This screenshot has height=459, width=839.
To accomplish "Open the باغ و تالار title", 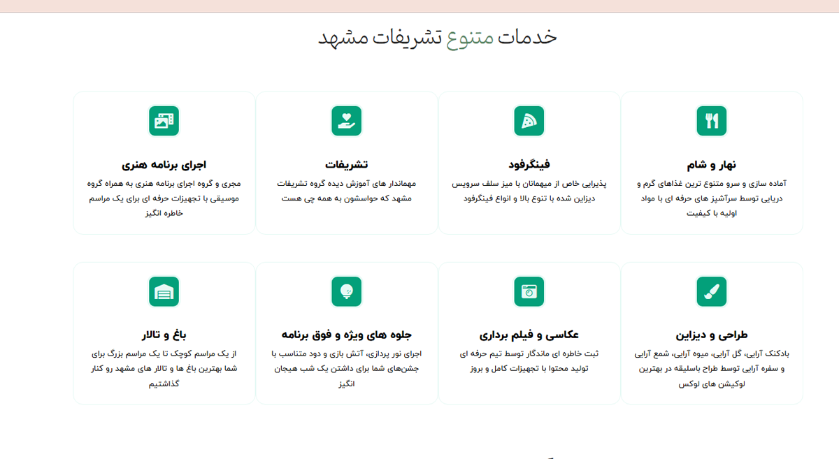I will coord(164,335).
